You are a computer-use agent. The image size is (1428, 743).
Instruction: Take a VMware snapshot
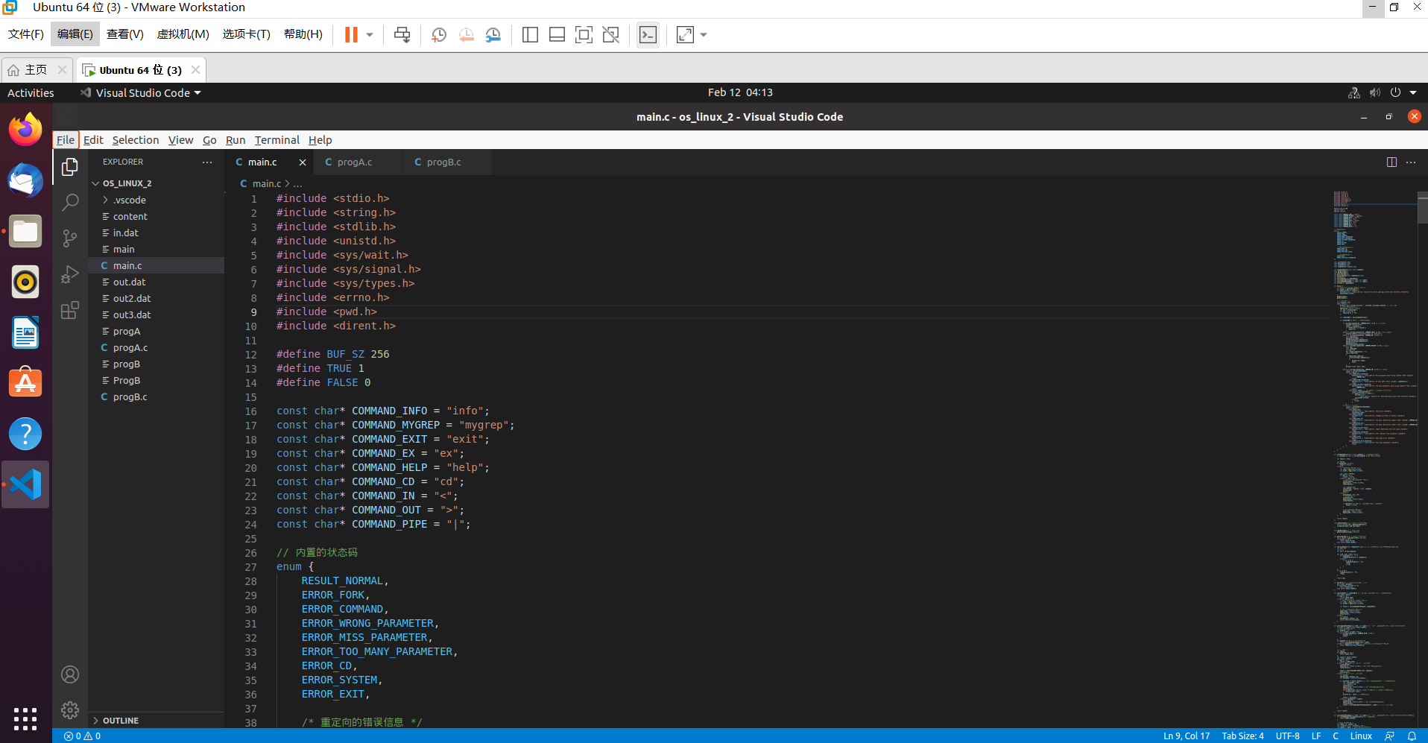click(439, 34)
